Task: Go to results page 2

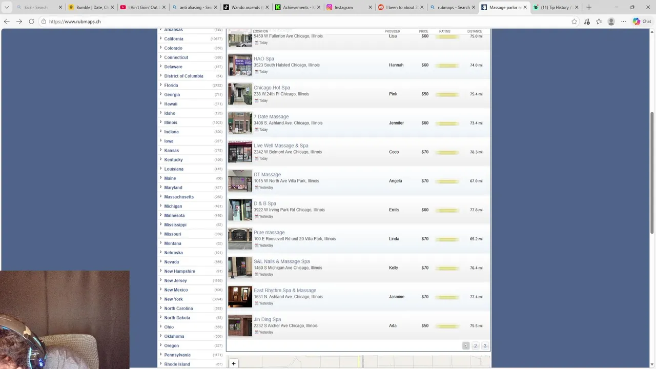Action: click(475, 346)
